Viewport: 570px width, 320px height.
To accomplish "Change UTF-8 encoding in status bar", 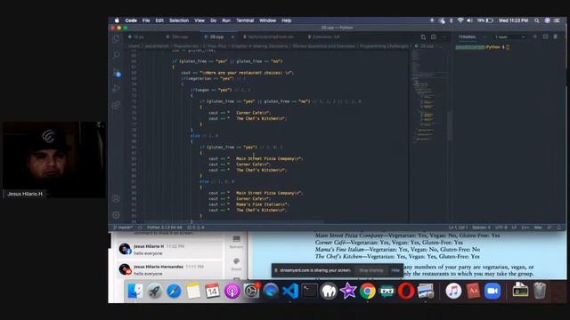I will pos(501,228).
